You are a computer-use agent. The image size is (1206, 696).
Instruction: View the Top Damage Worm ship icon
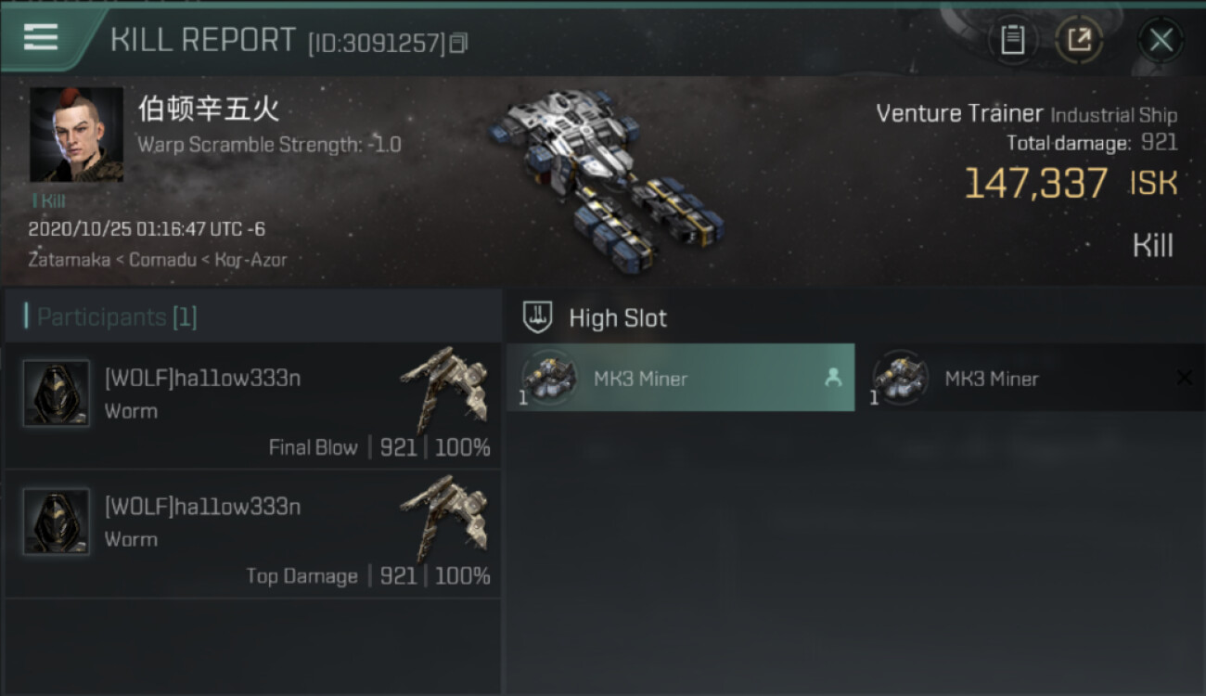444,516
